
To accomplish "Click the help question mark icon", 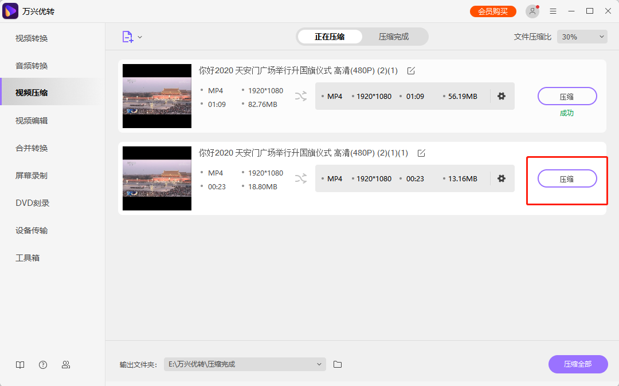I will click(43, 364).
